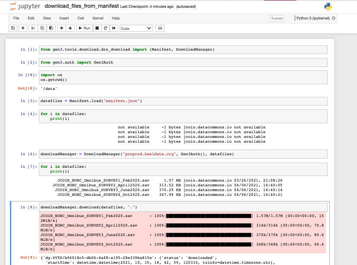The height and width of the screenshot is (265, 357).
Task: Interrupt the kernel with stop icon
Action: click(97, 28)
